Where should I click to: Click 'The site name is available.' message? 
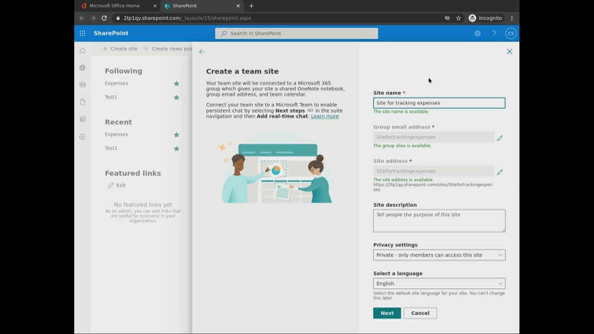[401, 112]
